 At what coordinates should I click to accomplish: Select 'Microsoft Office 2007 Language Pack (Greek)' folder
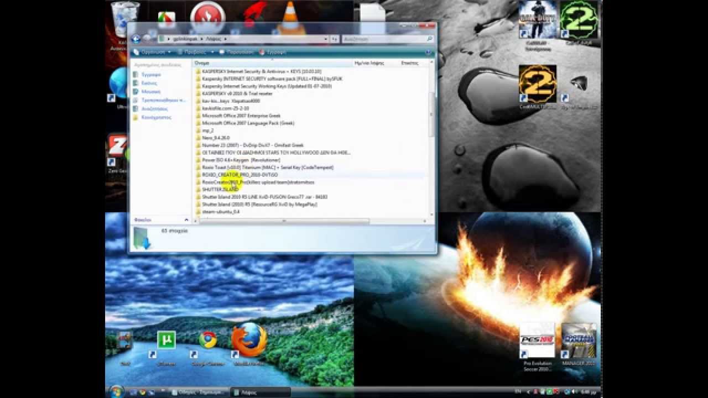pos(248,123)
